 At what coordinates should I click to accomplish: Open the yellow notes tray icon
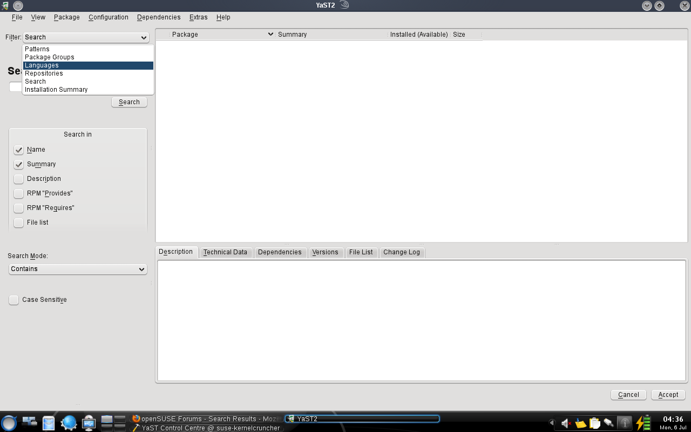click(x=580, y=423)
